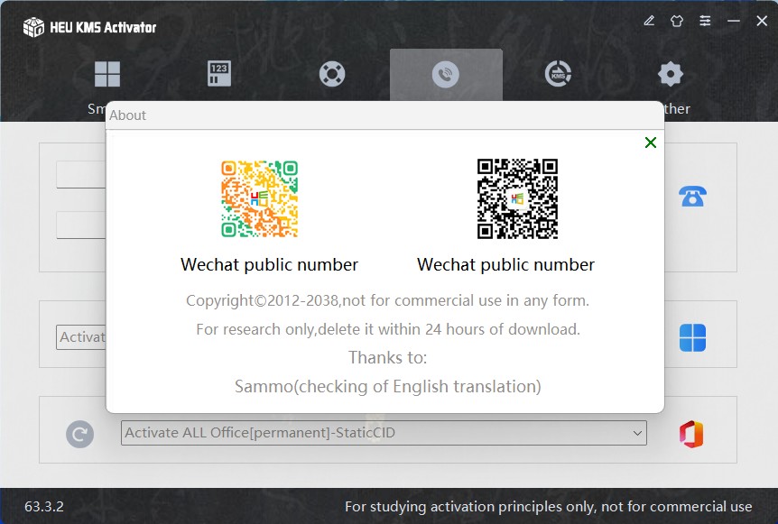Select the lifebuoy icon tab
Image resolution: width=778 pixels, height=524 pixels.
pyautogui.click(x=332, y=74)
